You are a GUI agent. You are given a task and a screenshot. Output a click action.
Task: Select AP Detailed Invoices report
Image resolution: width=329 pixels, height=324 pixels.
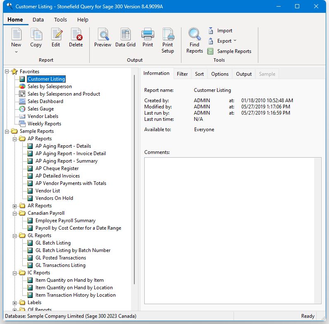pyautogui.click(x=58, y=176)
